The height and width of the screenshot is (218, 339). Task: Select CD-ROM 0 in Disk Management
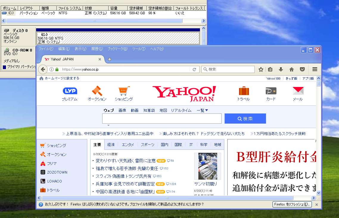pos(18,55)
